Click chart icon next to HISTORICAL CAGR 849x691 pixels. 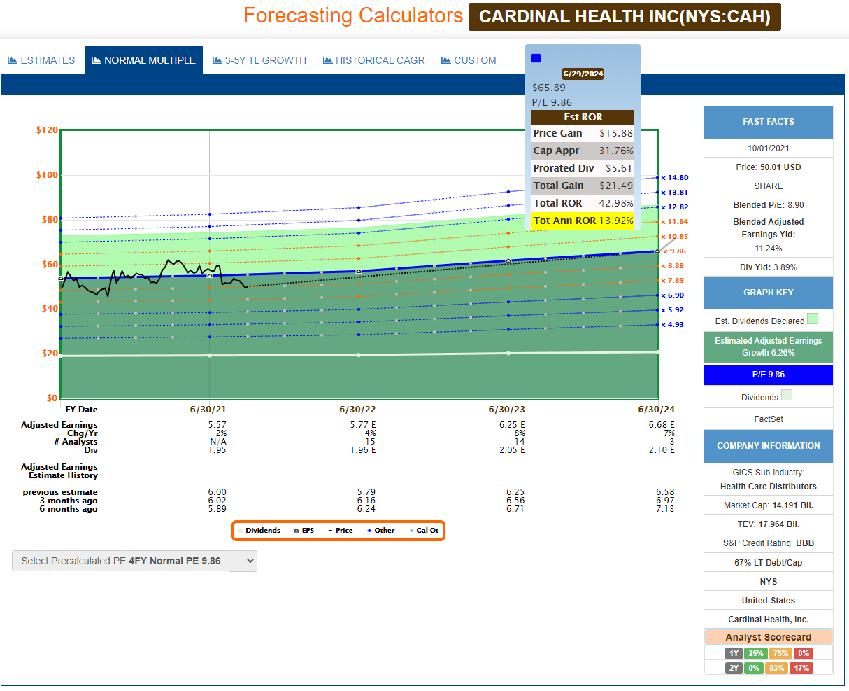(327, 61)
